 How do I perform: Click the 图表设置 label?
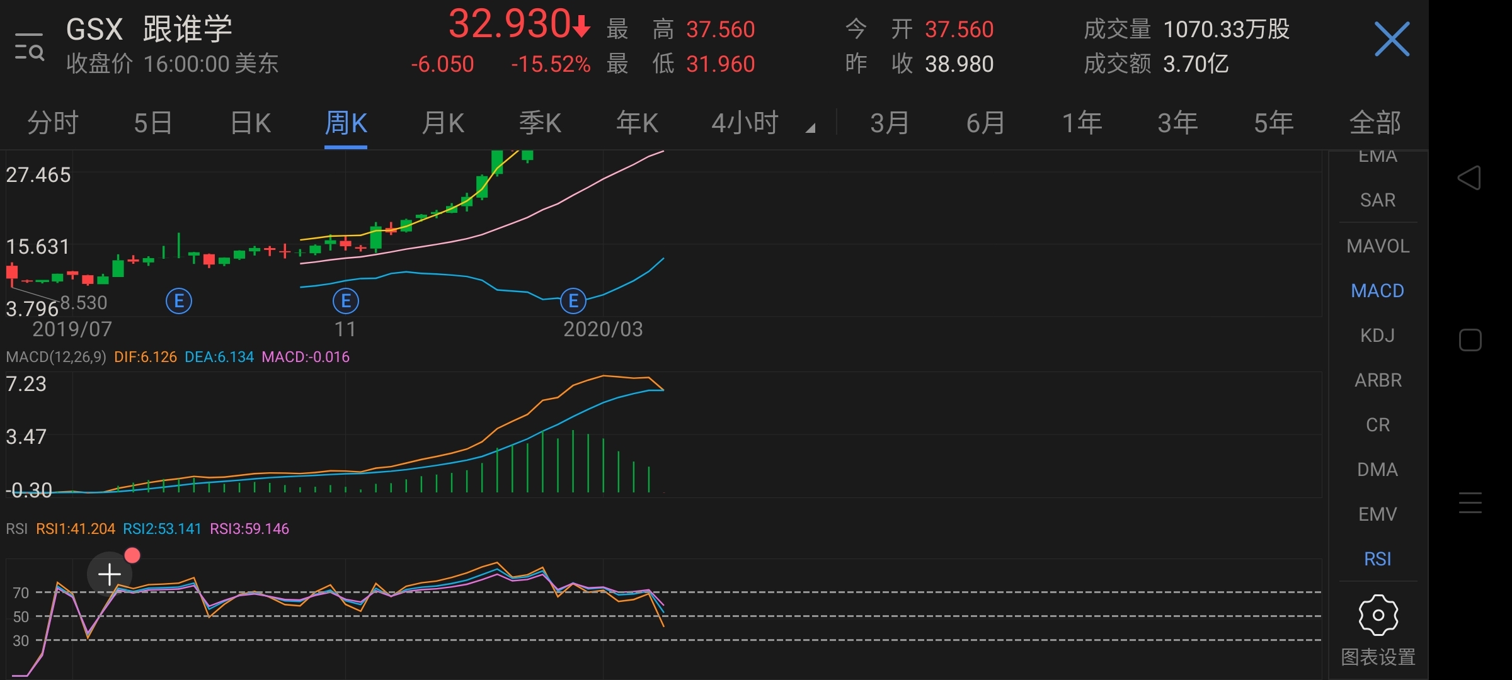1378,657
